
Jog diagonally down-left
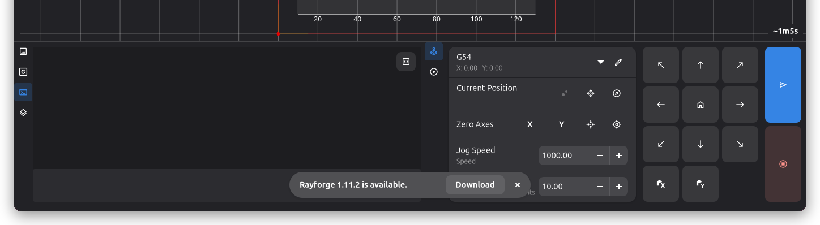[661, 144]
